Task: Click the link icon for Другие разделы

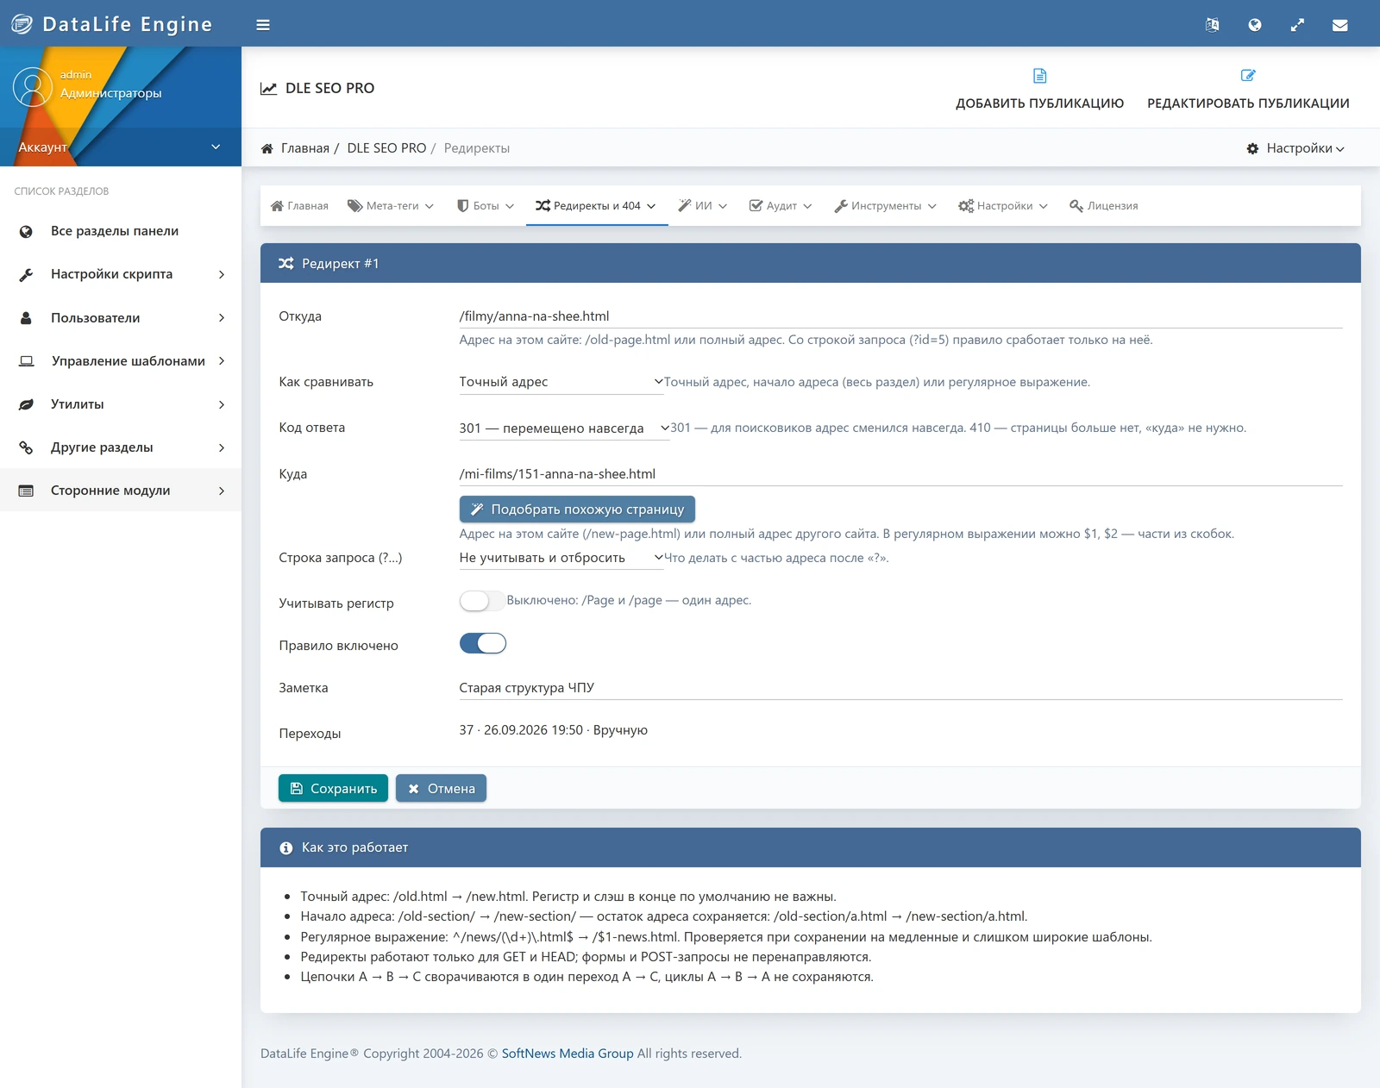Action: (26, 447)
